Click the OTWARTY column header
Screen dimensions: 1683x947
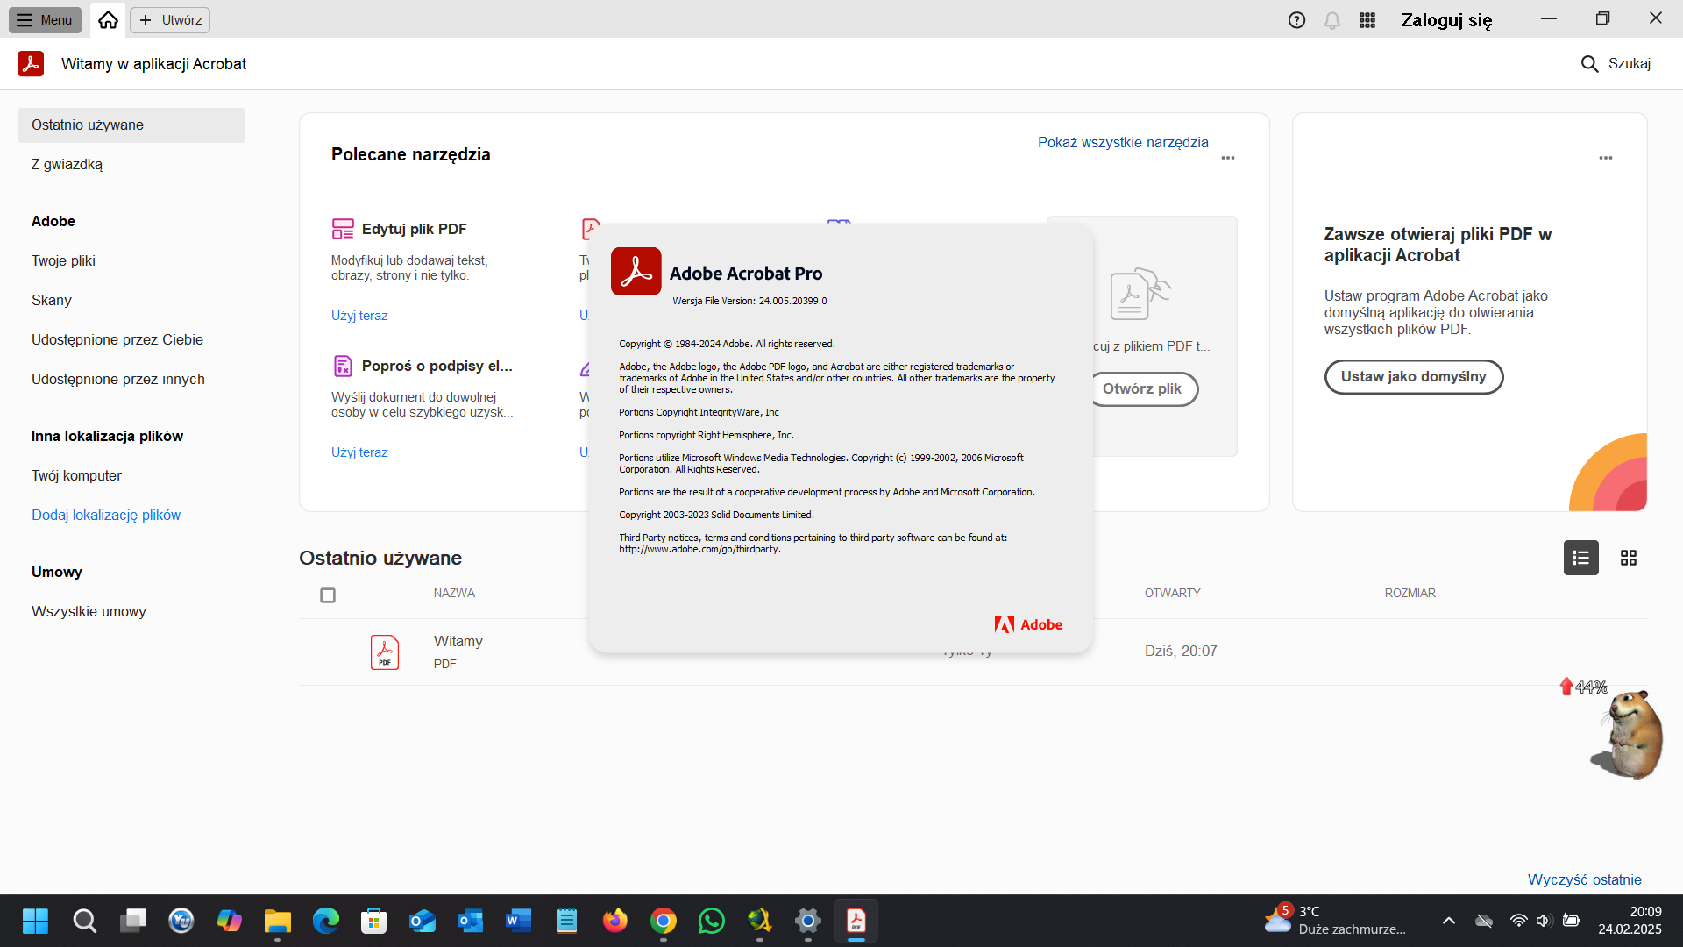[1173, 594]
